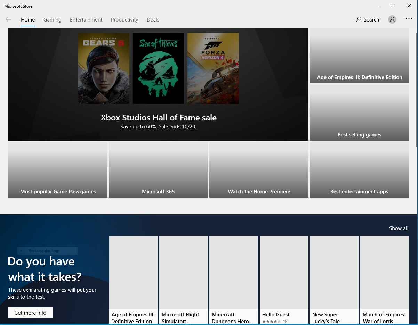Click the Show all link
Image resolution: width=418 pixels, height=325 pixels.
click(399, 228)
